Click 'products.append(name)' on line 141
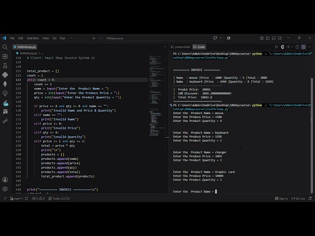The width and height of the screenshot is (315, 236). (60, 159)
